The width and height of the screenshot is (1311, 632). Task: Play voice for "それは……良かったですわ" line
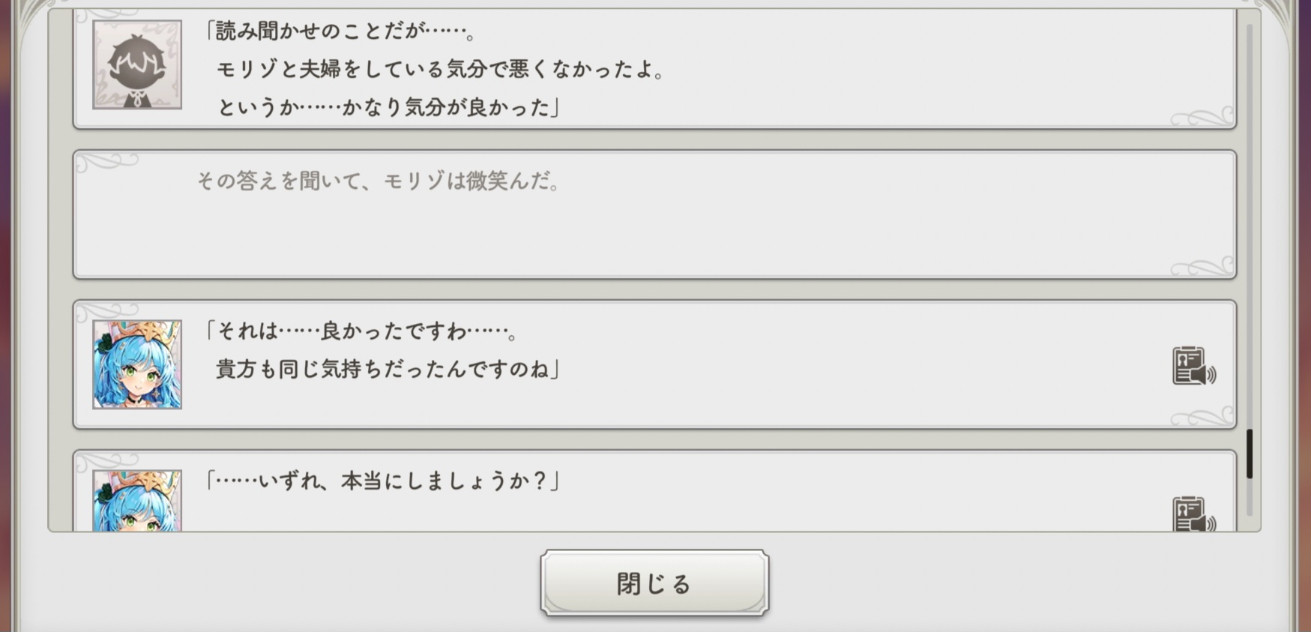point(1193,367)
